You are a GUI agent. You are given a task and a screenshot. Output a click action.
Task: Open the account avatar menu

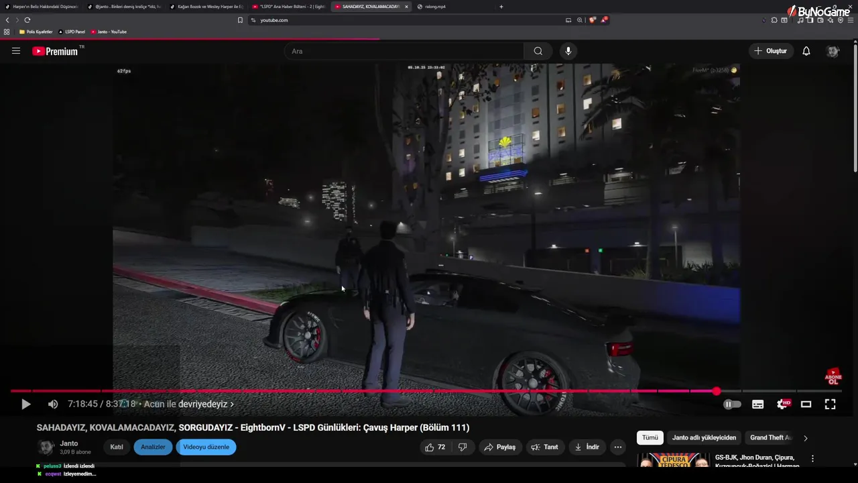833,51
